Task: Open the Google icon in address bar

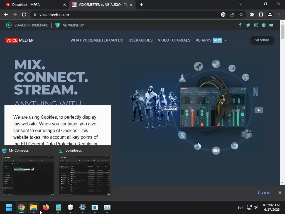Action: tap(223, 14)
